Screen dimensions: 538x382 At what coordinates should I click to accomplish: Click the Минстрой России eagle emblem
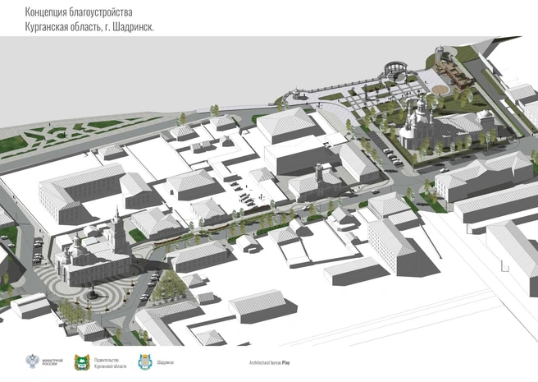pos(33,361)
